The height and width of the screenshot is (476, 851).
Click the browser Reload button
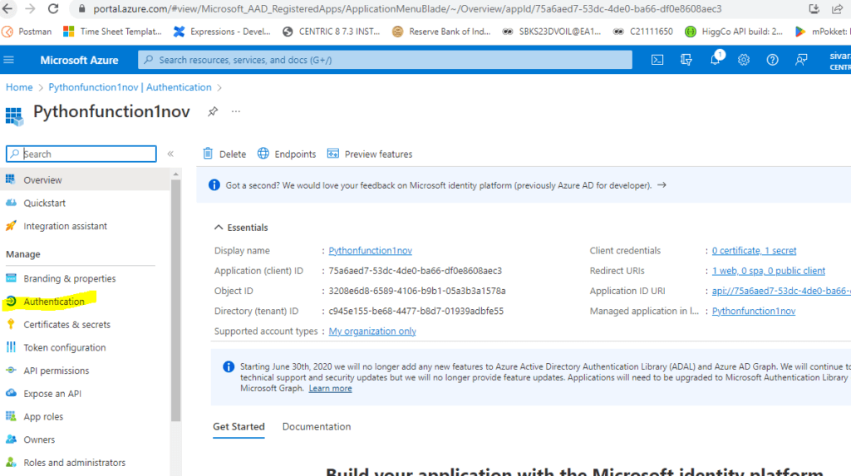(52, 8)
